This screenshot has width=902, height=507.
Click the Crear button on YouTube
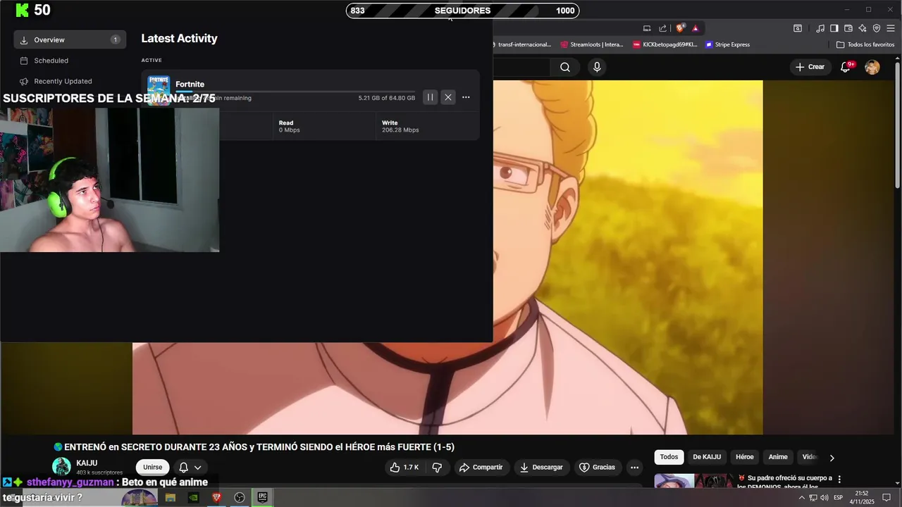point(810,67)
